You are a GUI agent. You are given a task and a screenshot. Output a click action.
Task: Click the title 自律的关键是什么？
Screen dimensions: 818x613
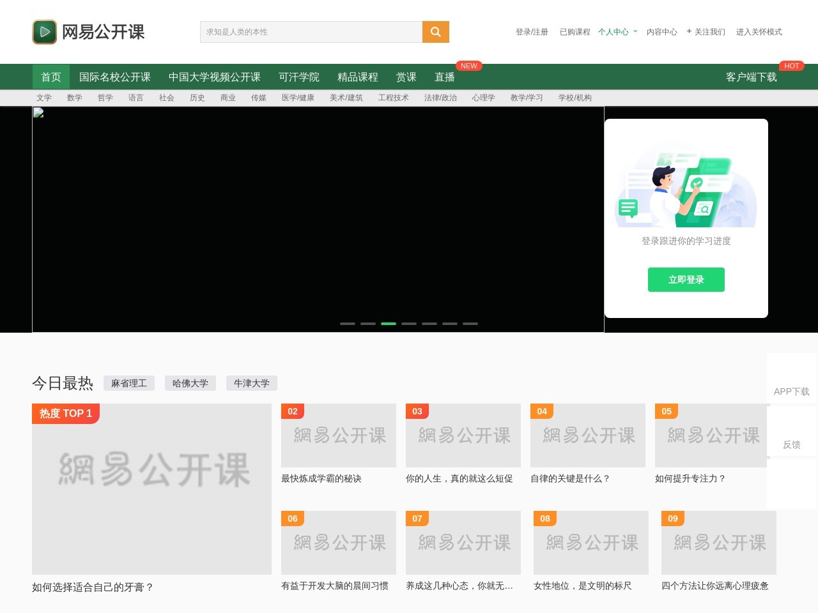[571, 478]
